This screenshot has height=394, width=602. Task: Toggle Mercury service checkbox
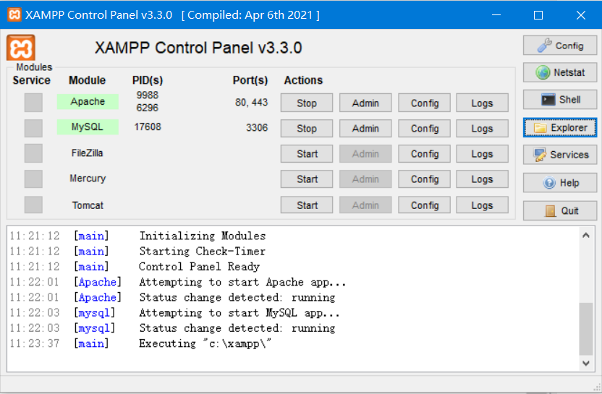coord(33,179)
